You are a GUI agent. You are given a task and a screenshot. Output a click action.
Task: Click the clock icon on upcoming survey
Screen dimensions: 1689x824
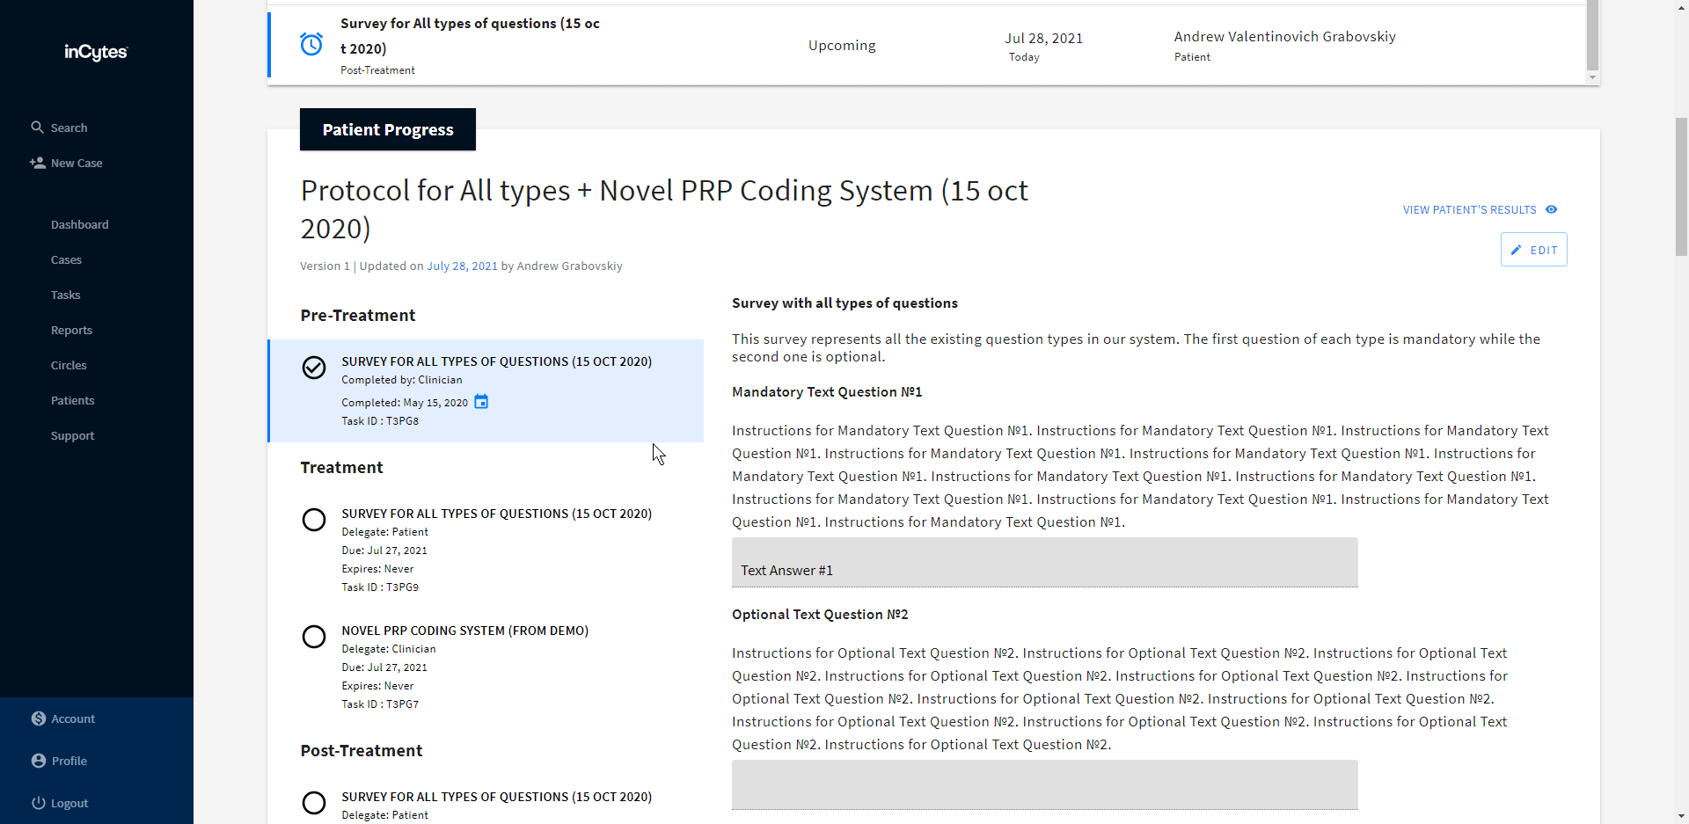pos(311,44)
